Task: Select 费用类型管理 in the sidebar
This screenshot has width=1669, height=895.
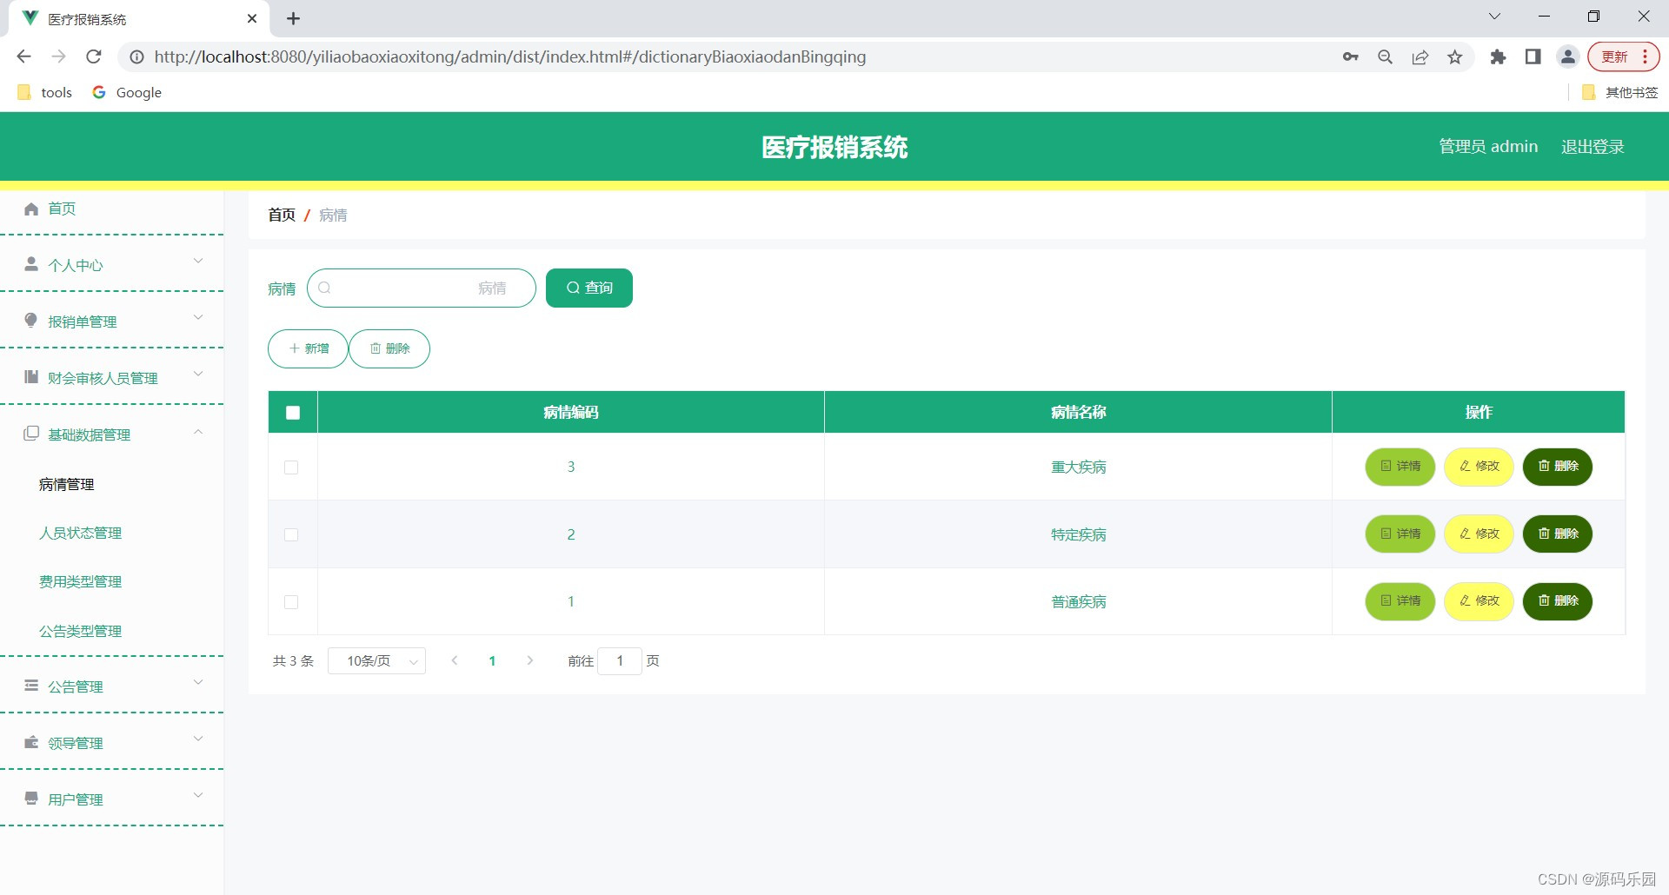Action: tap(81, 581)
